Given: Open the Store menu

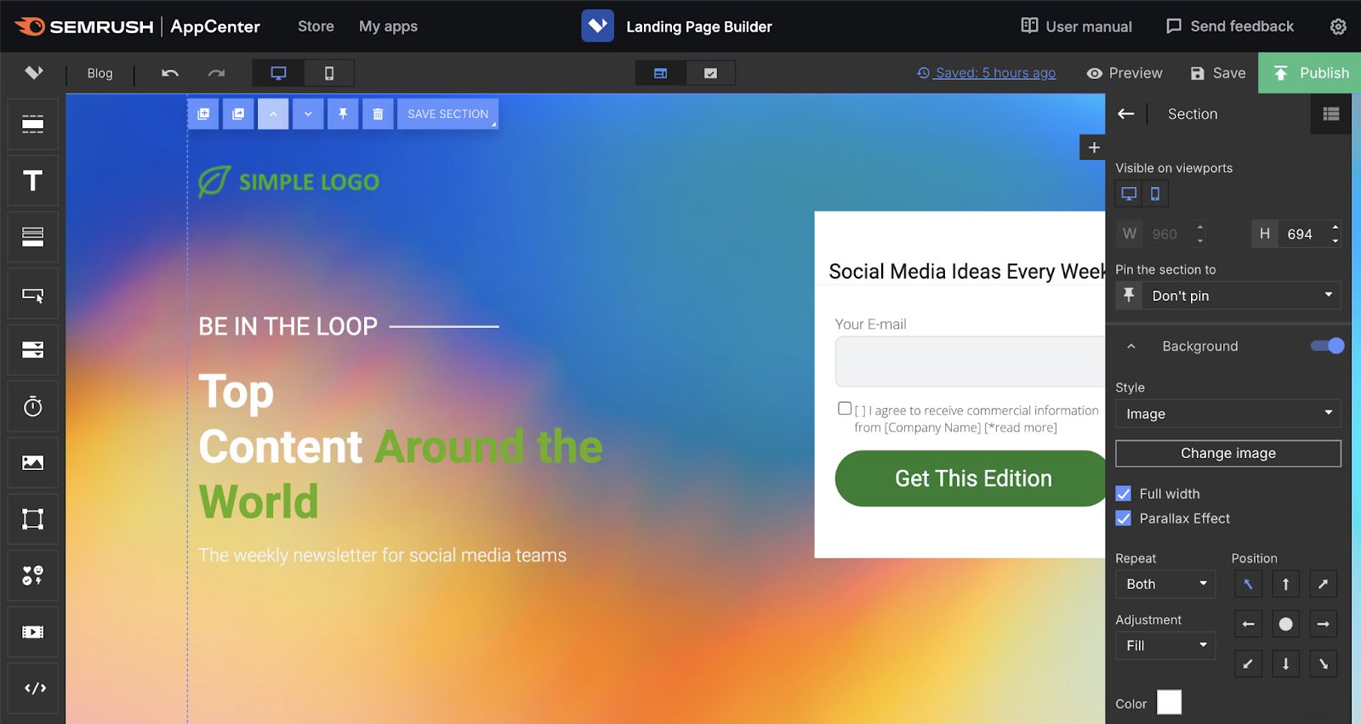Looking at the screenshot, I should [x=316, y=26].
